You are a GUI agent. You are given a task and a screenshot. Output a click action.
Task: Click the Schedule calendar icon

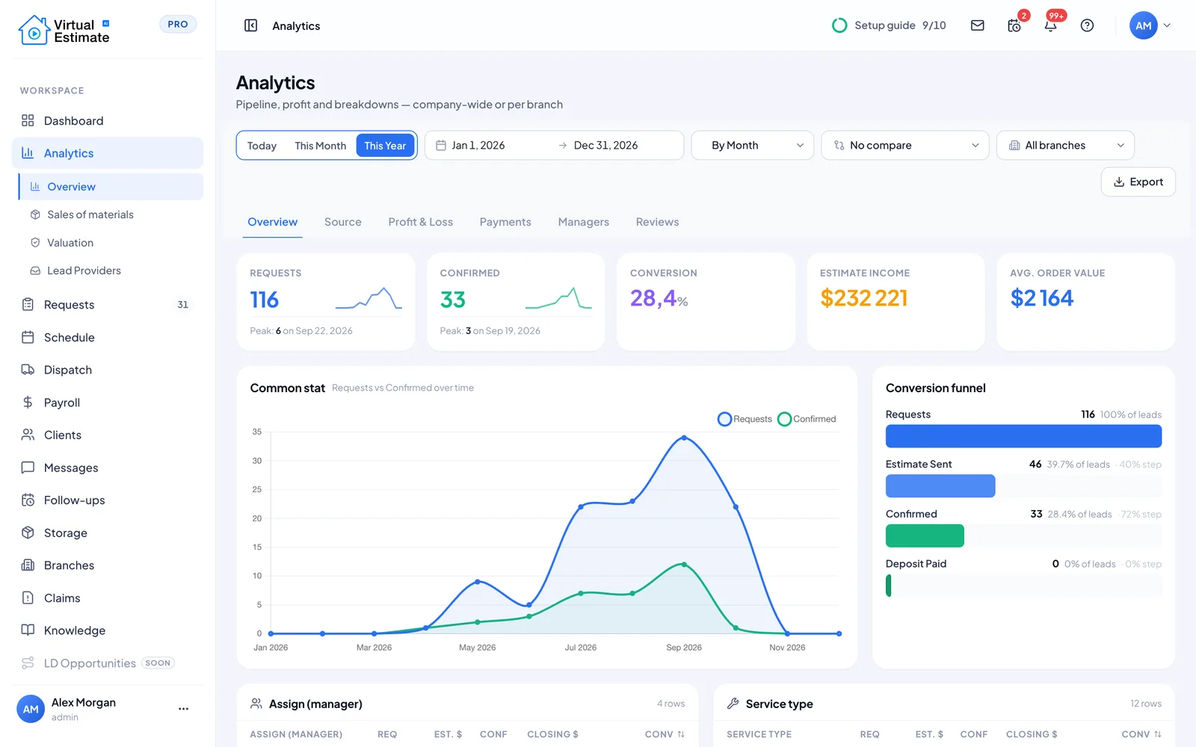28,337
